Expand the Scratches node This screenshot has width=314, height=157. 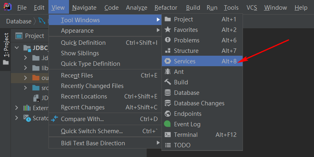[x=17, y=118]
